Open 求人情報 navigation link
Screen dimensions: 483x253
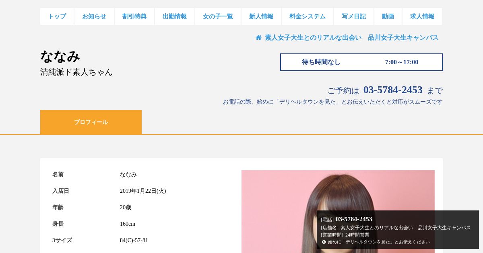pos(422,16)
